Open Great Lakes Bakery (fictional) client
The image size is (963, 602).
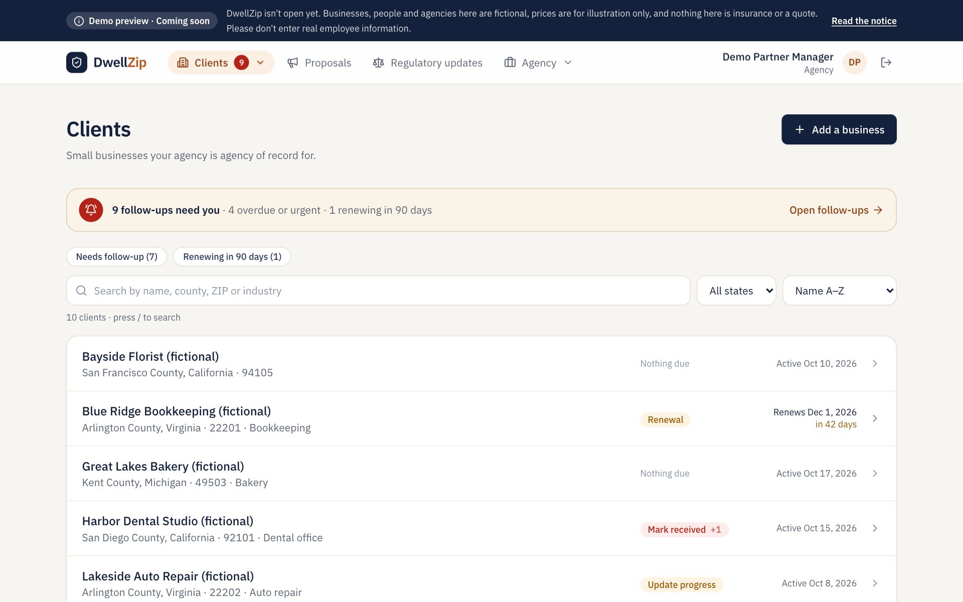[481, 474]
